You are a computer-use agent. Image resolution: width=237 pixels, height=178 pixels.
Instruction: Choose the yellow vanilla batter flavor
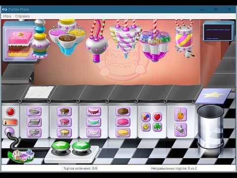[64, 133]
